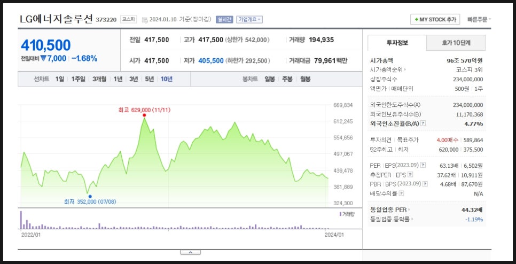Viewport: 516px width, 264px height.
Task: Click the 52주최고 value 620,000
Action: click(x=449, y=150)
